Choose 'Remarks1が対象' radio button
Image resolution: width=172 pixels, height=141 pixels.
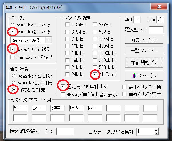pyautogui.click(x=13, y=76)
